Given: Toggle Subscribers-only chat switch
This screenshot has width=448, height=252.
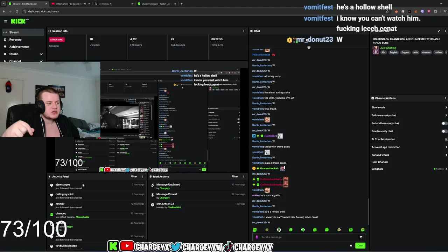Looking at the screenshot, I should [x=444, y=123].
